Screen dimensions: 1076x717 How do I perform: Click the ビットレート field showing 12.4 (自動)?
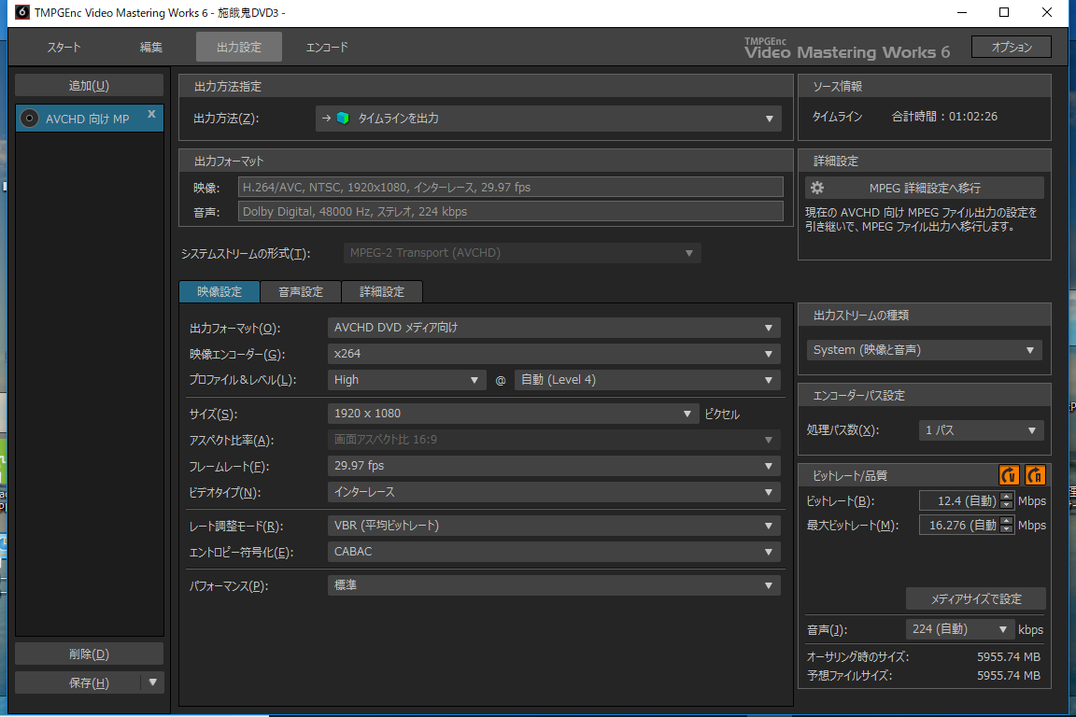(x=958, y=500)
